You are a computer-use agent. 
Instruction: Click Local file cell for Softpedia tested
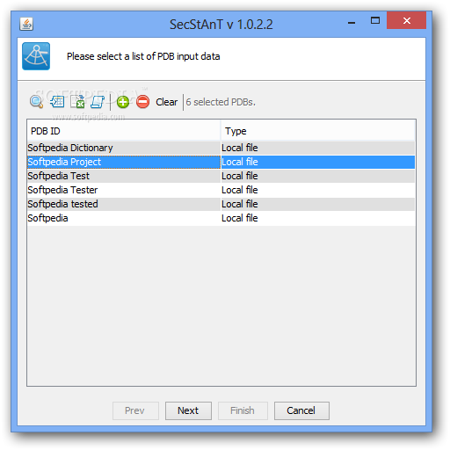318,204
